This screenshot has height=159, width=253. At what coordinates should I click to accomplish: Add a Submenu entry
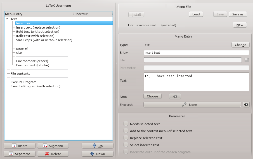pos(53,146)
